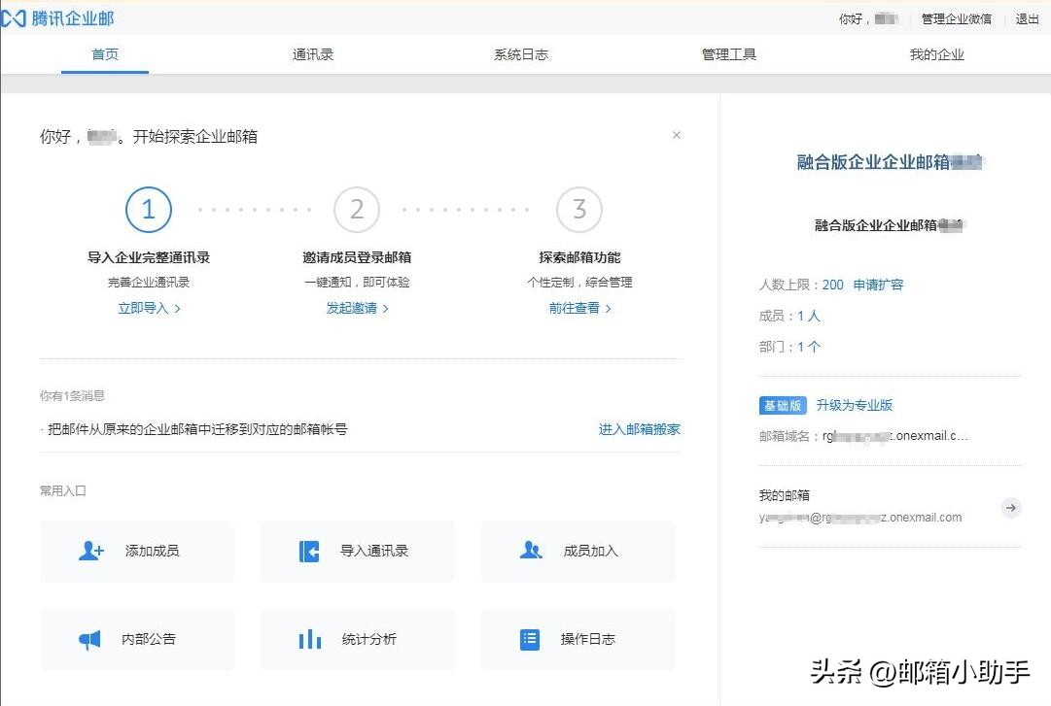Open the 导入通讯录 (Import Contacts) icon

click(309, 550)
